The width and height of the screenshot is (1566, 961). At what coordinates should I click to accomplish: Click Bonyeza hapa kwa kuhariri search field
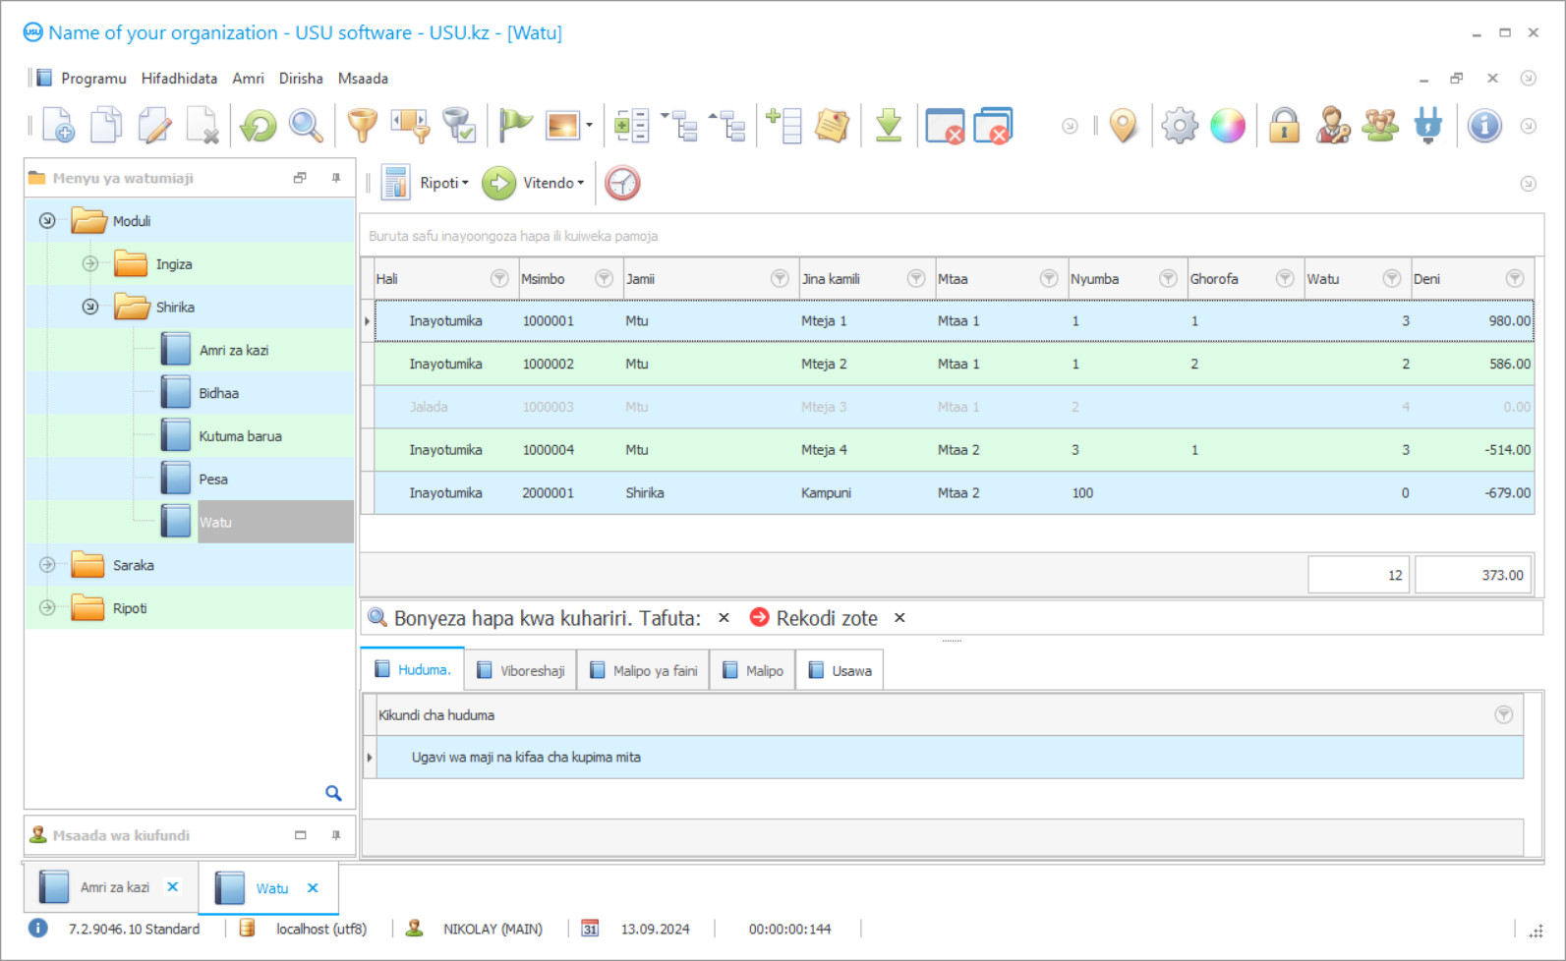(x=535, y=618)
